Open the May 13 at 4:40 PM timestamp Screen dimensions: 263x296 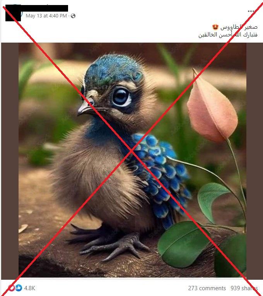point(46,16)
